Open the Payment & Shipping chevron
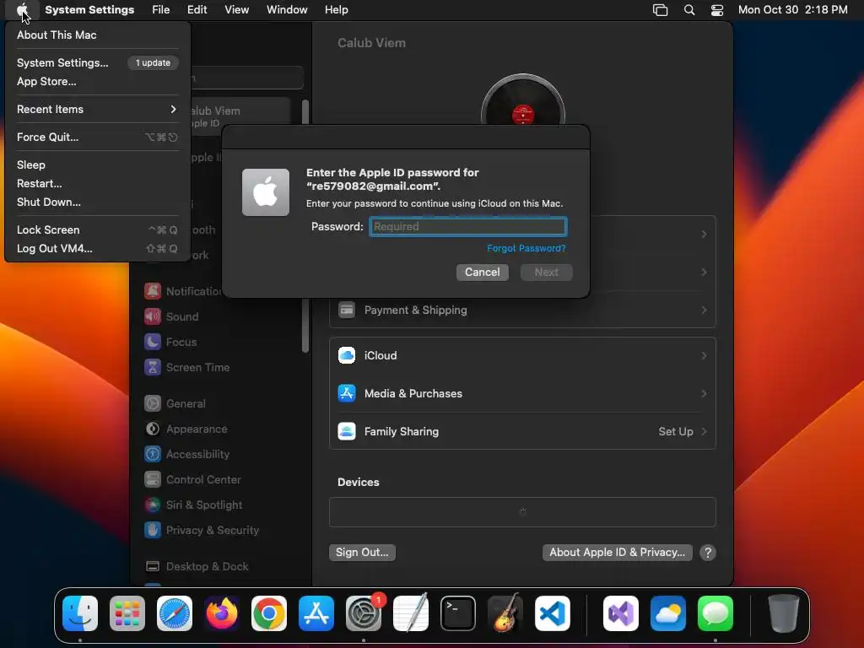 (704, 310)
